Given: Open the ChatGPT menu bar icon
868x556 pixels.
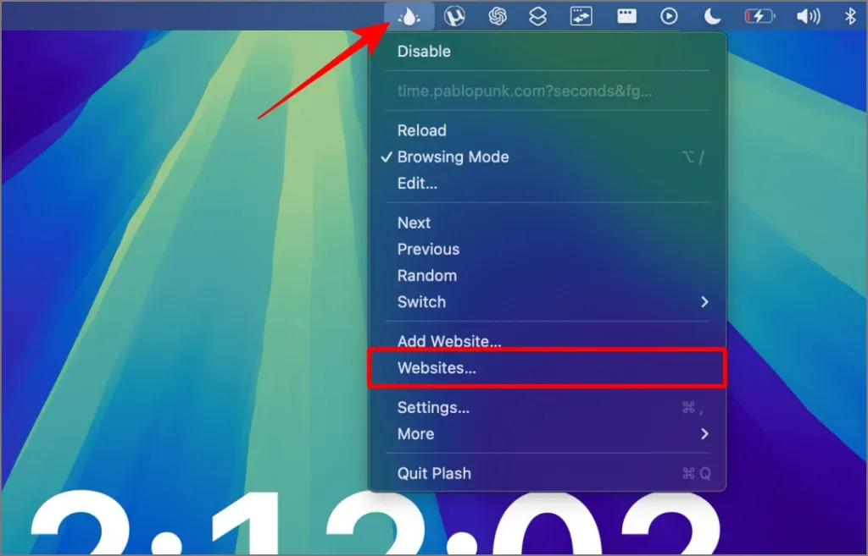Looking at the screenshot, I should coord(498,16).
